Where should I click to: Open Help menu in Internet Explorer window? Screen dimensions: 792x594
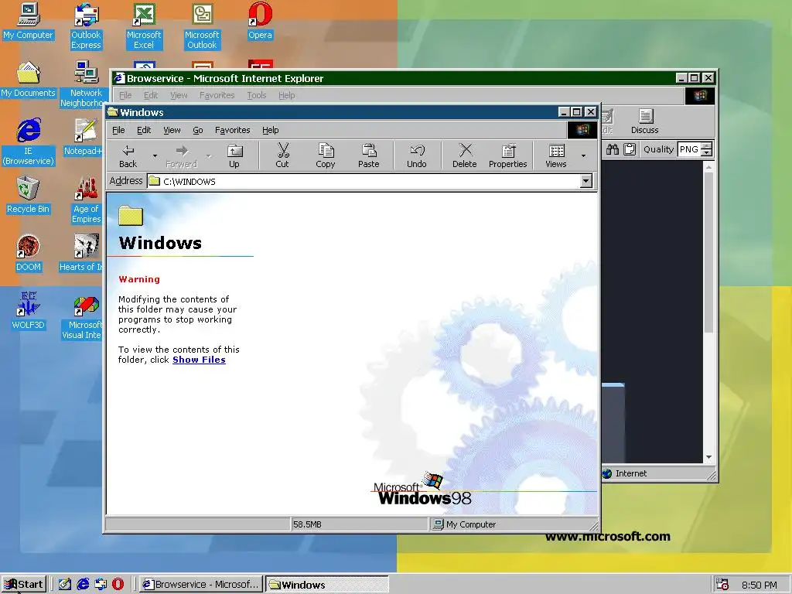coord(286,95)
